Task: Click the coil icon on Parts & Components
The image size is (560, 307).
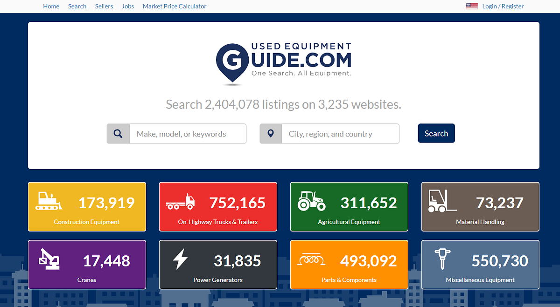Action: (x=312, y=259)
